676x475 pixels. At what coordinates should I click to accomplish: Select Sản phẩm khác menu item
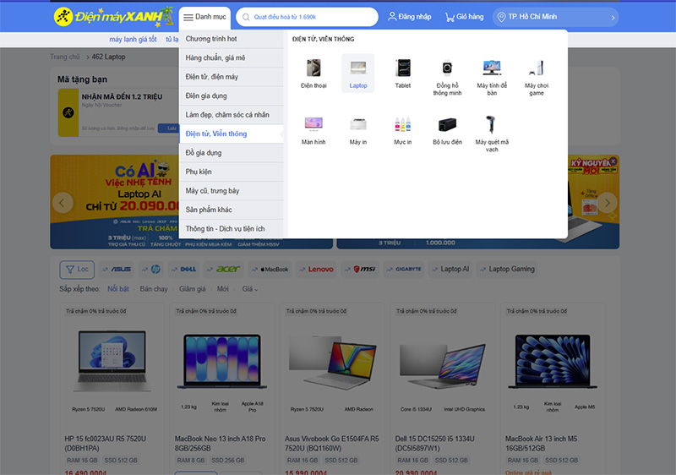click(x=232, y=210)
